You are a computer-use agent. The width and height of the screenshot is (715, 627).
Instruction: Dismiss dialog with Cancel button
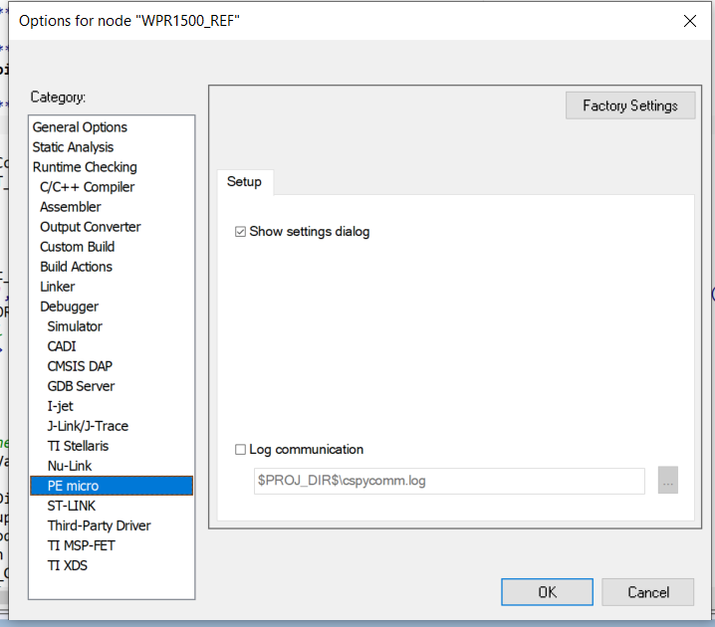[648, 592]
